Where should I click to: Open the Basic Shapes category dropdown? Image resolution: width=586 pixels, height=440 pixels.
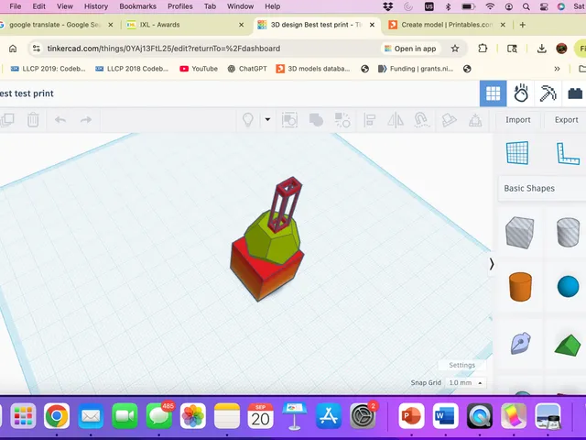tap(542, 188)
